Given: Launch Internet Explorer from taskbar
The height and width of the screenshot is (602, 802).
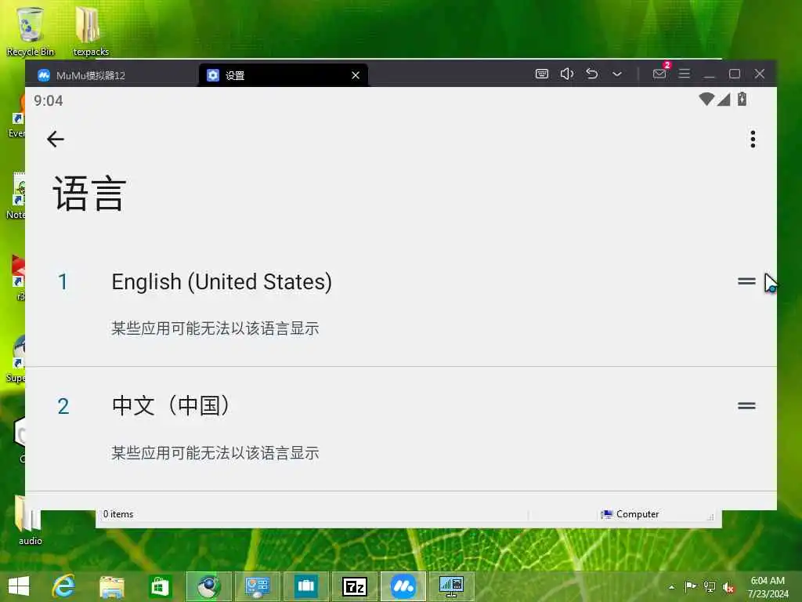Looking at the screenshot, I should (64, 586).
